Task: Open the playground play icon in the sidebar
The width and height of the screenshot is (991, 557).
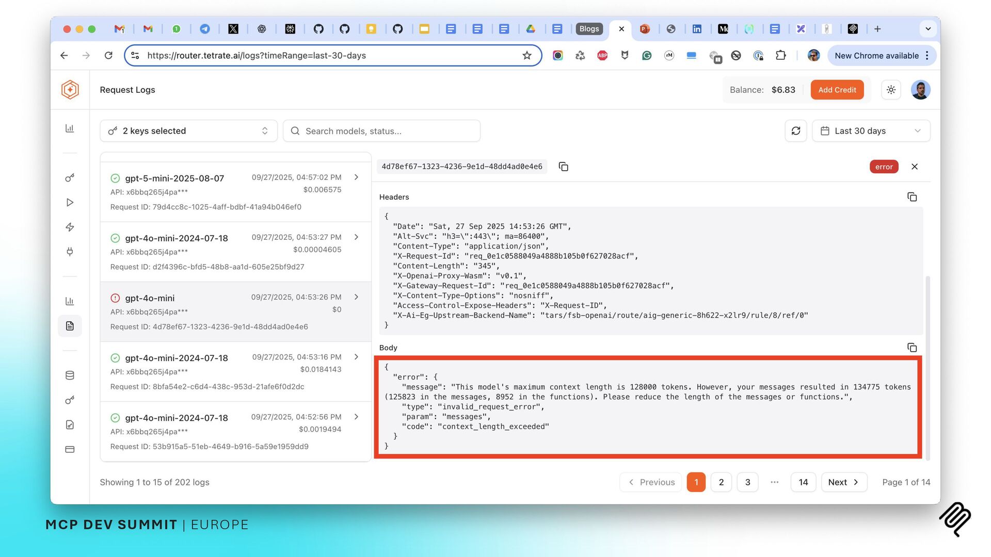Action: pos(70,202)
